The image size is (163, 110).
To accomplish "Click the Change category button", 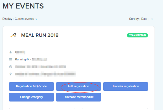I will (x=31, y=97).
